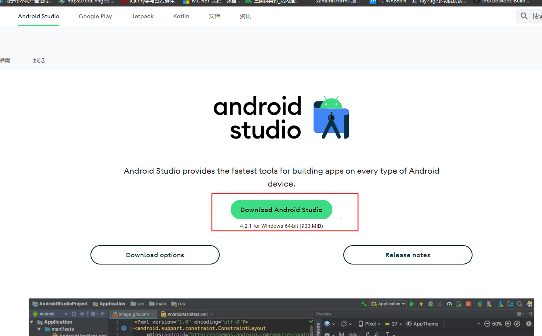Open the 预览 sub-navigation link
Screen dimensions: 542x336
(x=39, y=60)
